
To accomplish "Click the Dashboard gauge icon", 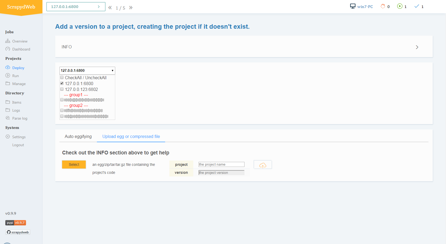I will (x=8, y=49).
